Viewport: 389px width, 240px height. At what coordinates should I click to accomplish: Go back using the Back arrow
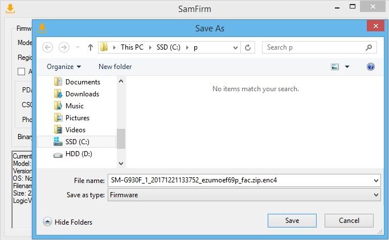coord(47,47)
